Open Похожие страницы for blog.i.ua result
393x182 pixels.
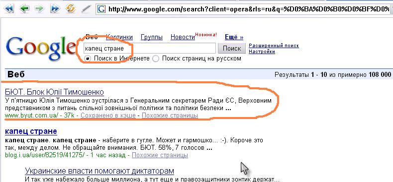(x=160, y=155)
